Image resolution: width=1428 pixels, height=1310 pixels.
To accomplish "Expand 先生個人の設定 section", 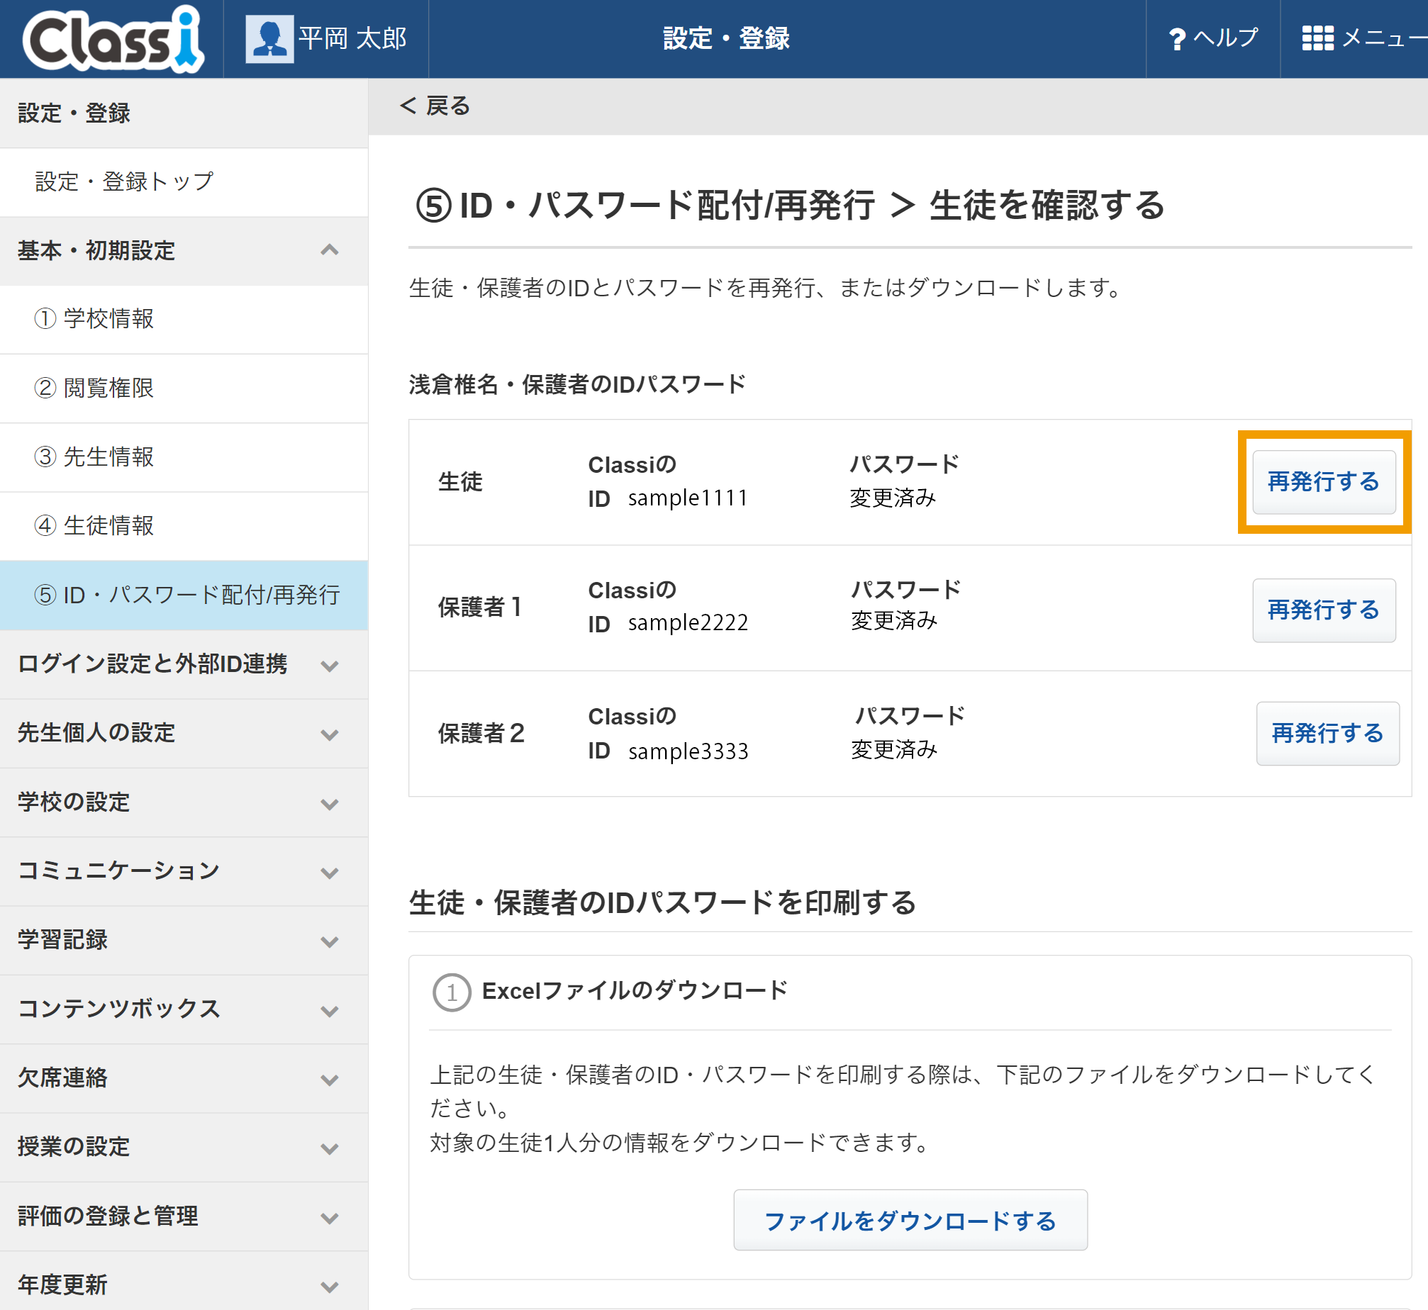I will pos(184,733).
